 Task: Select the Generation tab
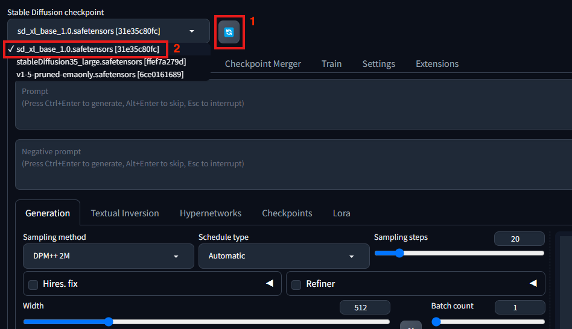(x=48, y=213)
